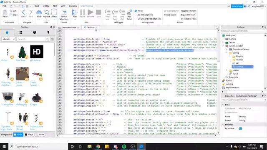This screenshot has width=267, height=150.
Task: Open the Models category dropdown
Action: coord(8,39)
